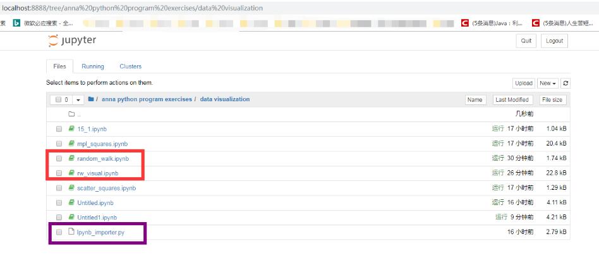The width and height of the screenshot is (599, 255).
Task: Click notebook icon for Untitled1.ipynb
Action: (x=71, y=217)
